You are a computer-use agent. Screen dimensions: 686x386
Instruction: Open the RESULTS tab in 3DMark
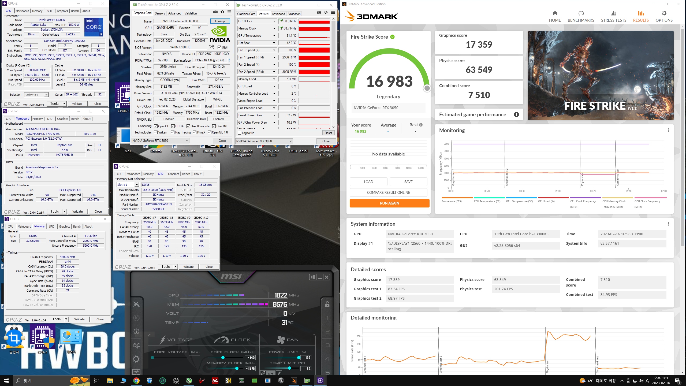(641, 16)
